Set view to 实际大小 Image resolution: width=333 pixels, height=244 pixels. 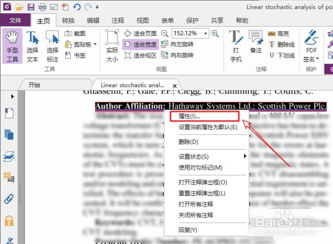[x=112, y=46]
